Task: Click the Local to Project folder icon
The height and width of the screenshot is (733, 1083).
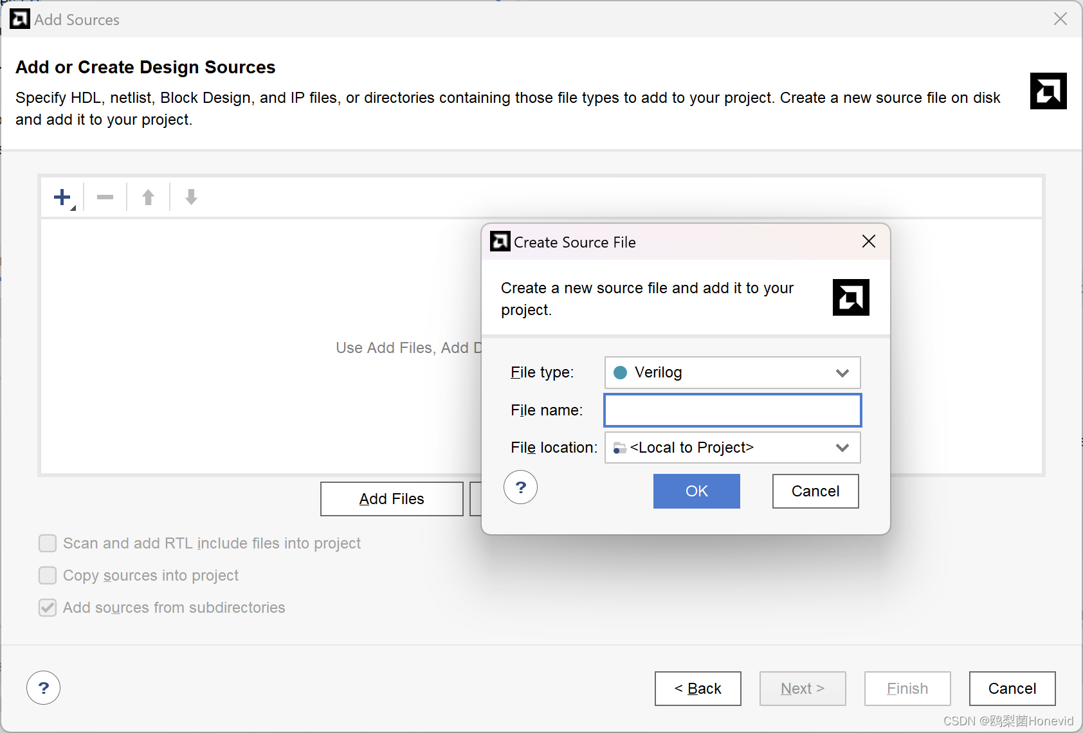Action: point(620,448)
